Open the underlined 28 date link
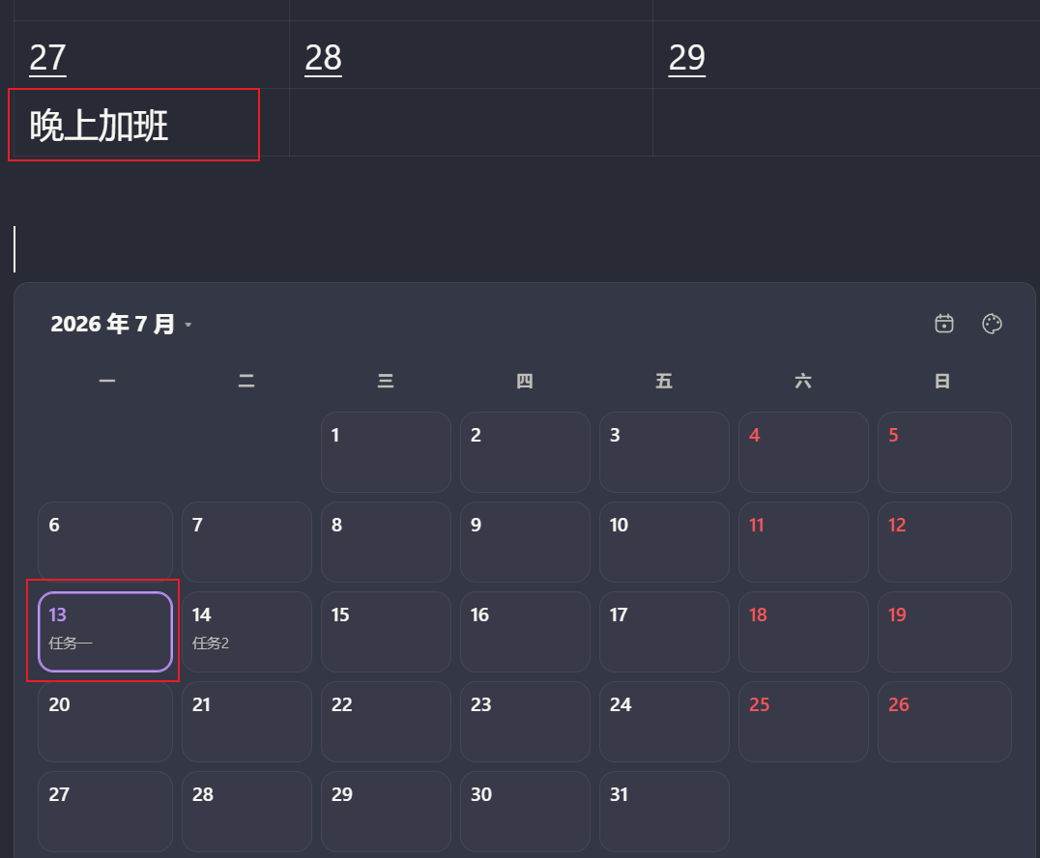 point(323,58)
